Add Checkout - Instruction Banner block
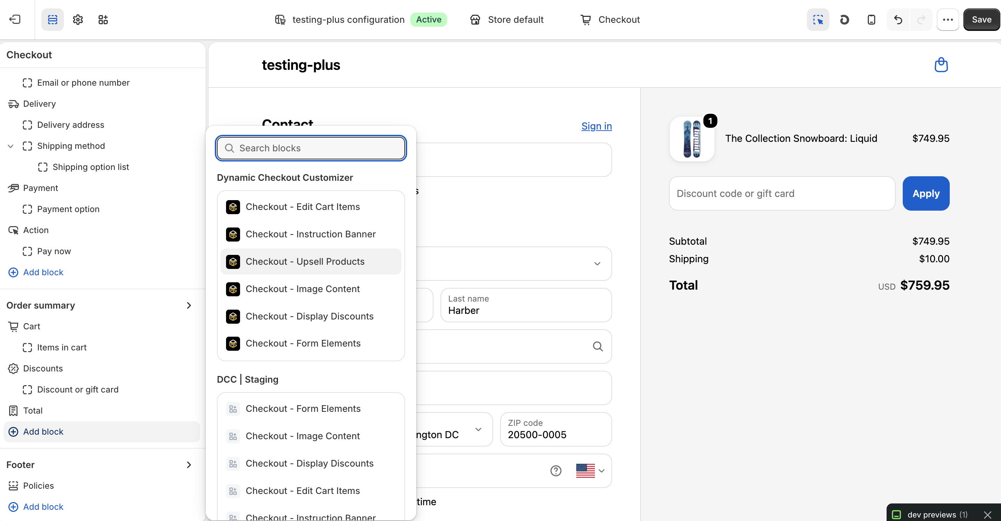This screenshot has width=1001, height=521. point(311,235)
